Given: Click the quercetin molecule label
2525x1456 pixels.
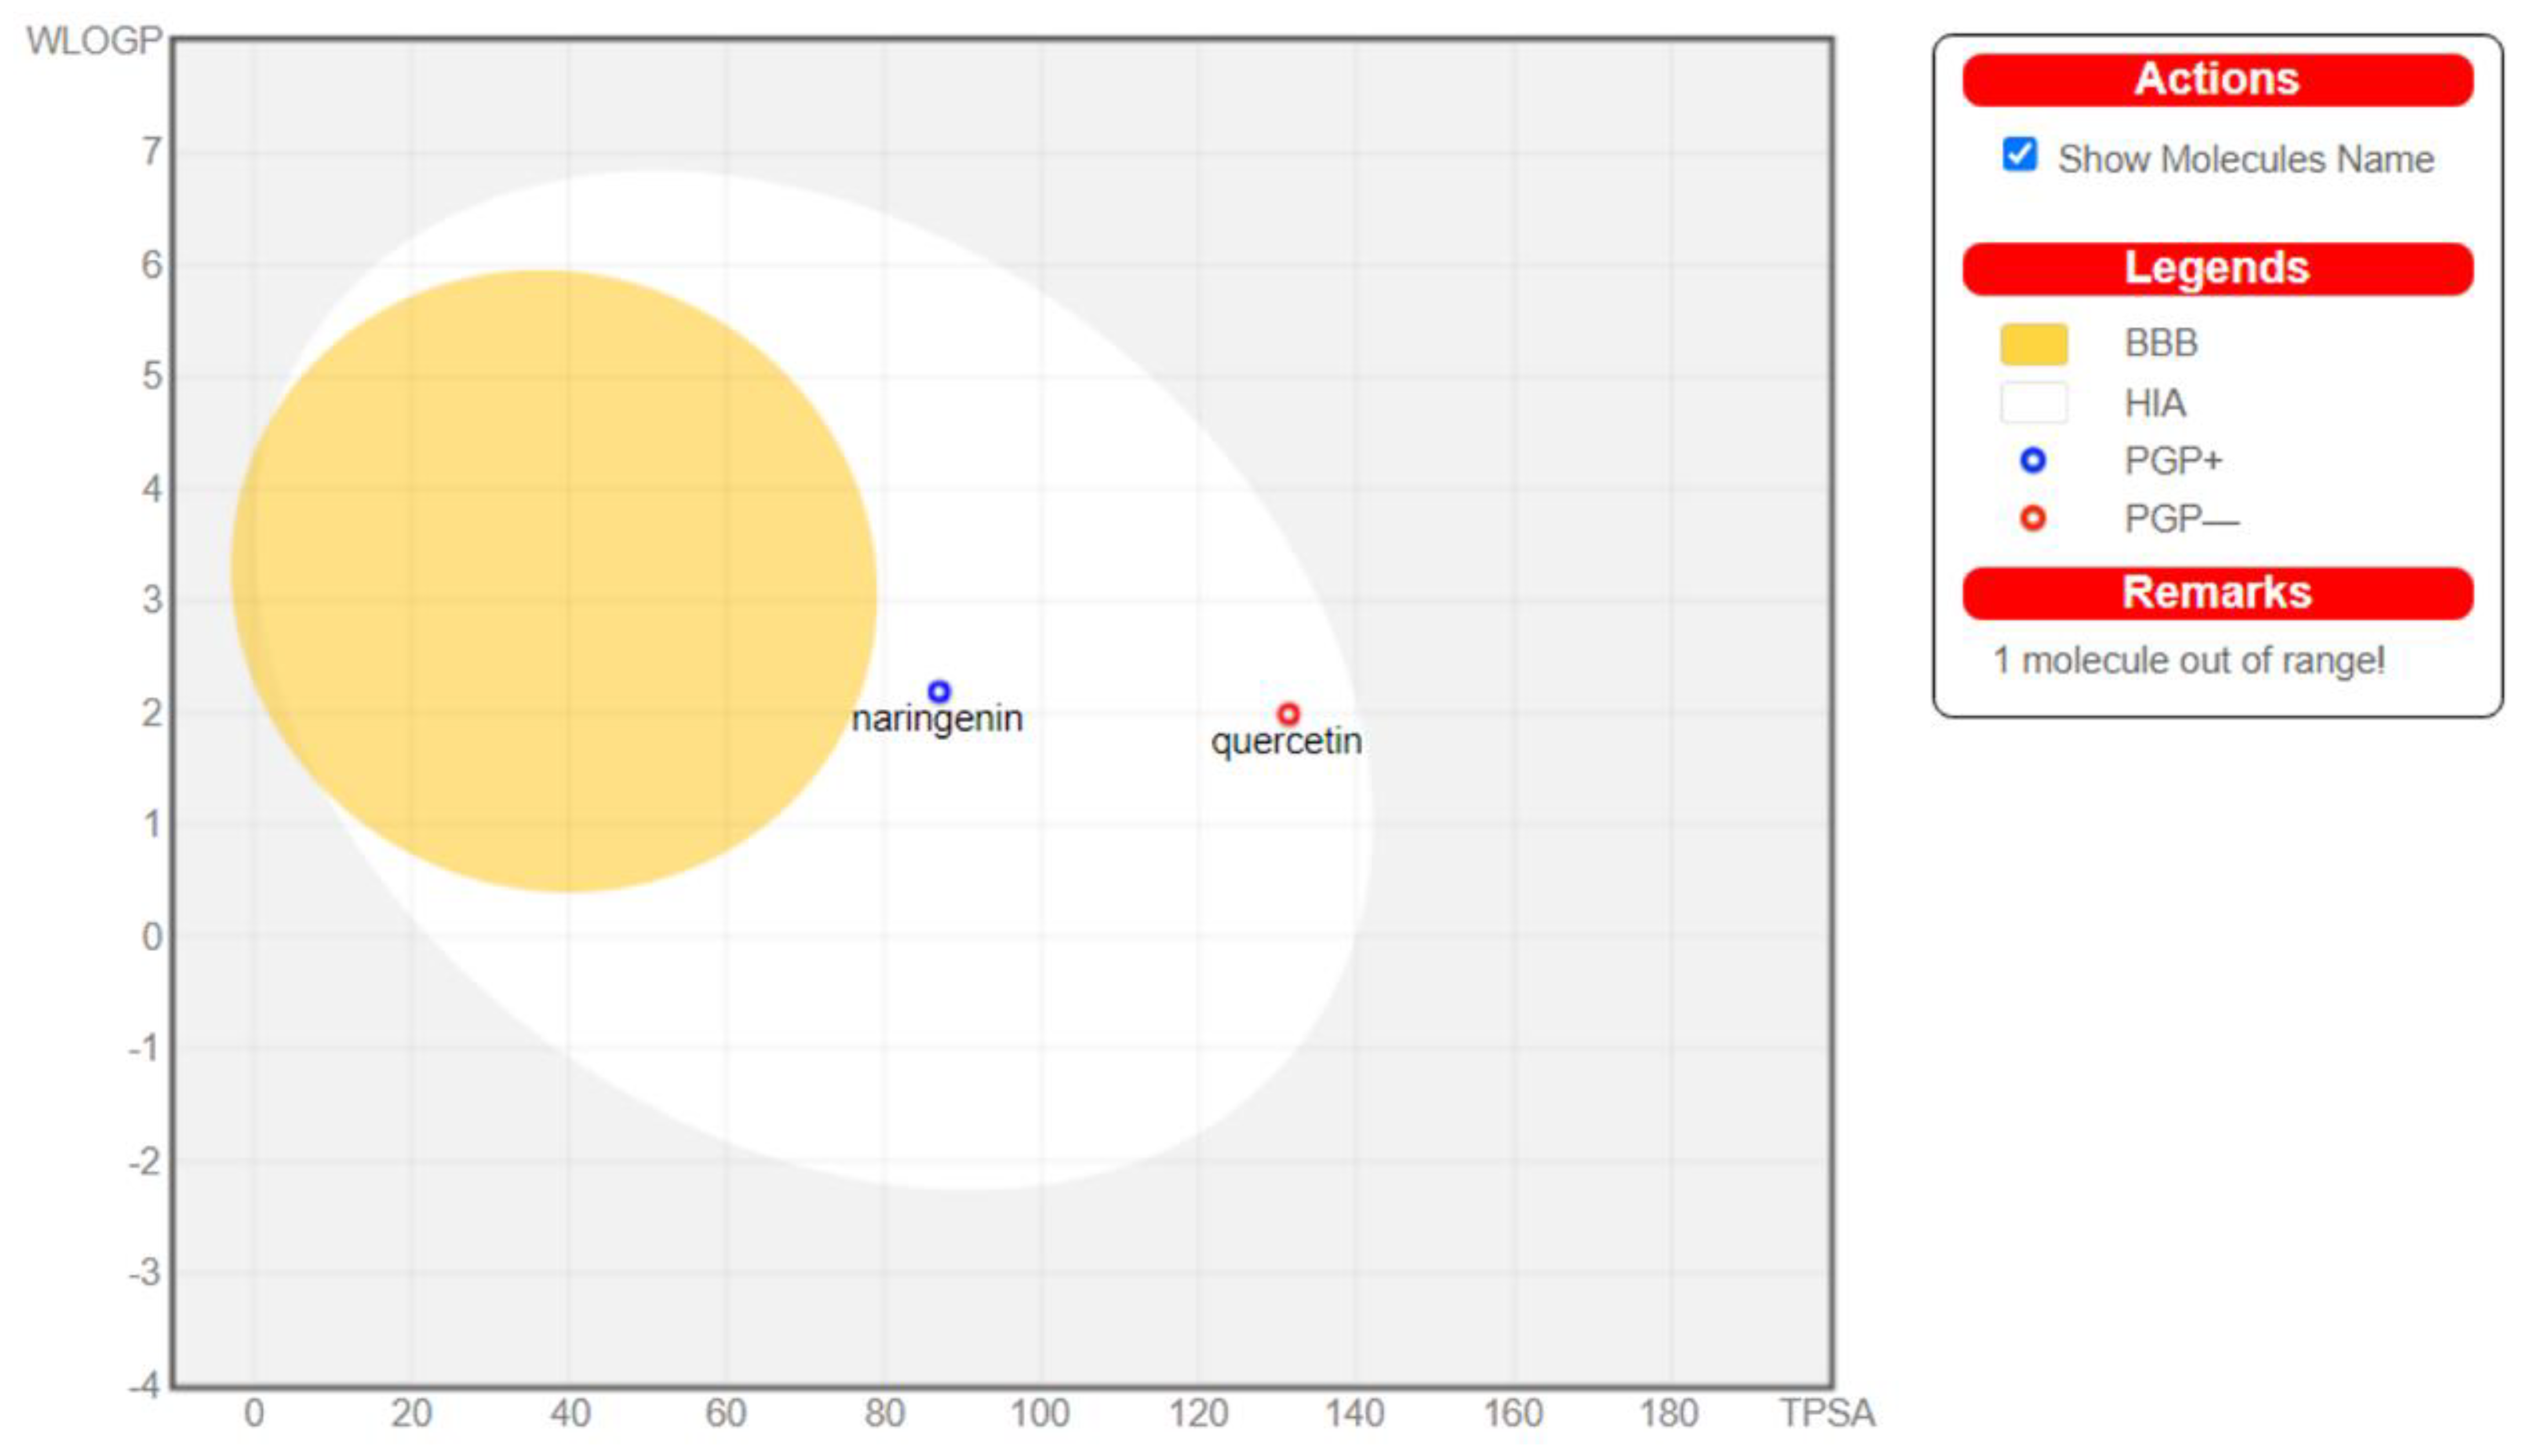Looking at the screenshot, I should click(x=1285, y=742).
